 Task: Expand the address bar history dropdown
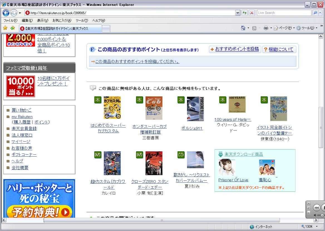[238, 13]
